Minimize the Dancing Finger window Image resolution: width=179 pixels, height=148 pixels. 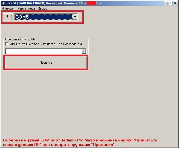tap(166, 3)
